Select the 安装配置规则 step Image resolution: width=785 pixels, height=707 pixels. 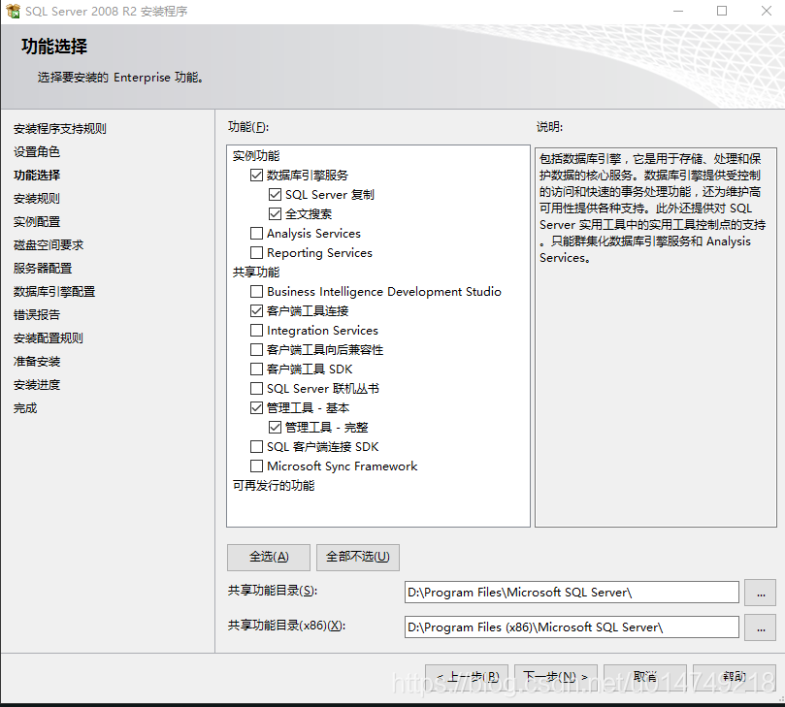pyautogui.click(x=49, y=338)
